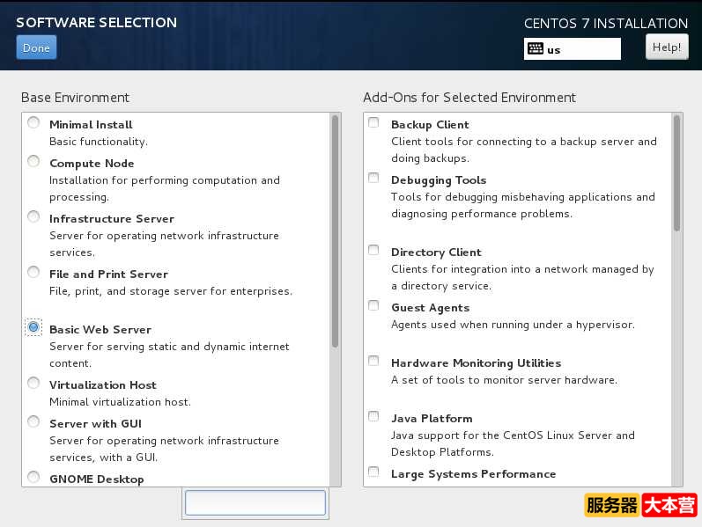Viewport: 702px width, 527px height.
Task: Click the us keyboard layout indicator
Action: (573, 49)
